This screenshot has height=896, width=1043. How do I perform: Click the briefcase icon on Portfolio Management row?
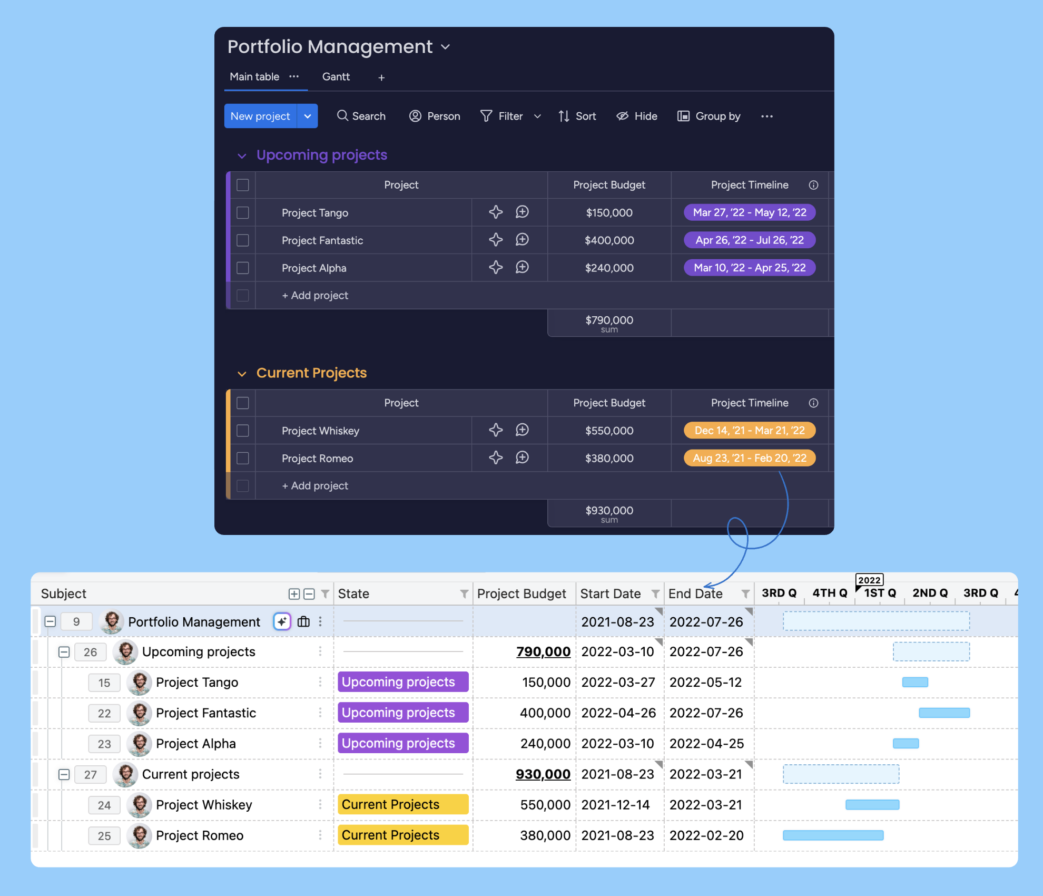(x=303, y=621)
